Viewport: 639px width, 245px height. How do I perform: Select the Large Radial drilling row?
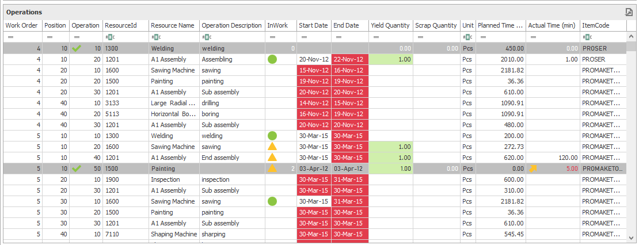pos(173,103)
